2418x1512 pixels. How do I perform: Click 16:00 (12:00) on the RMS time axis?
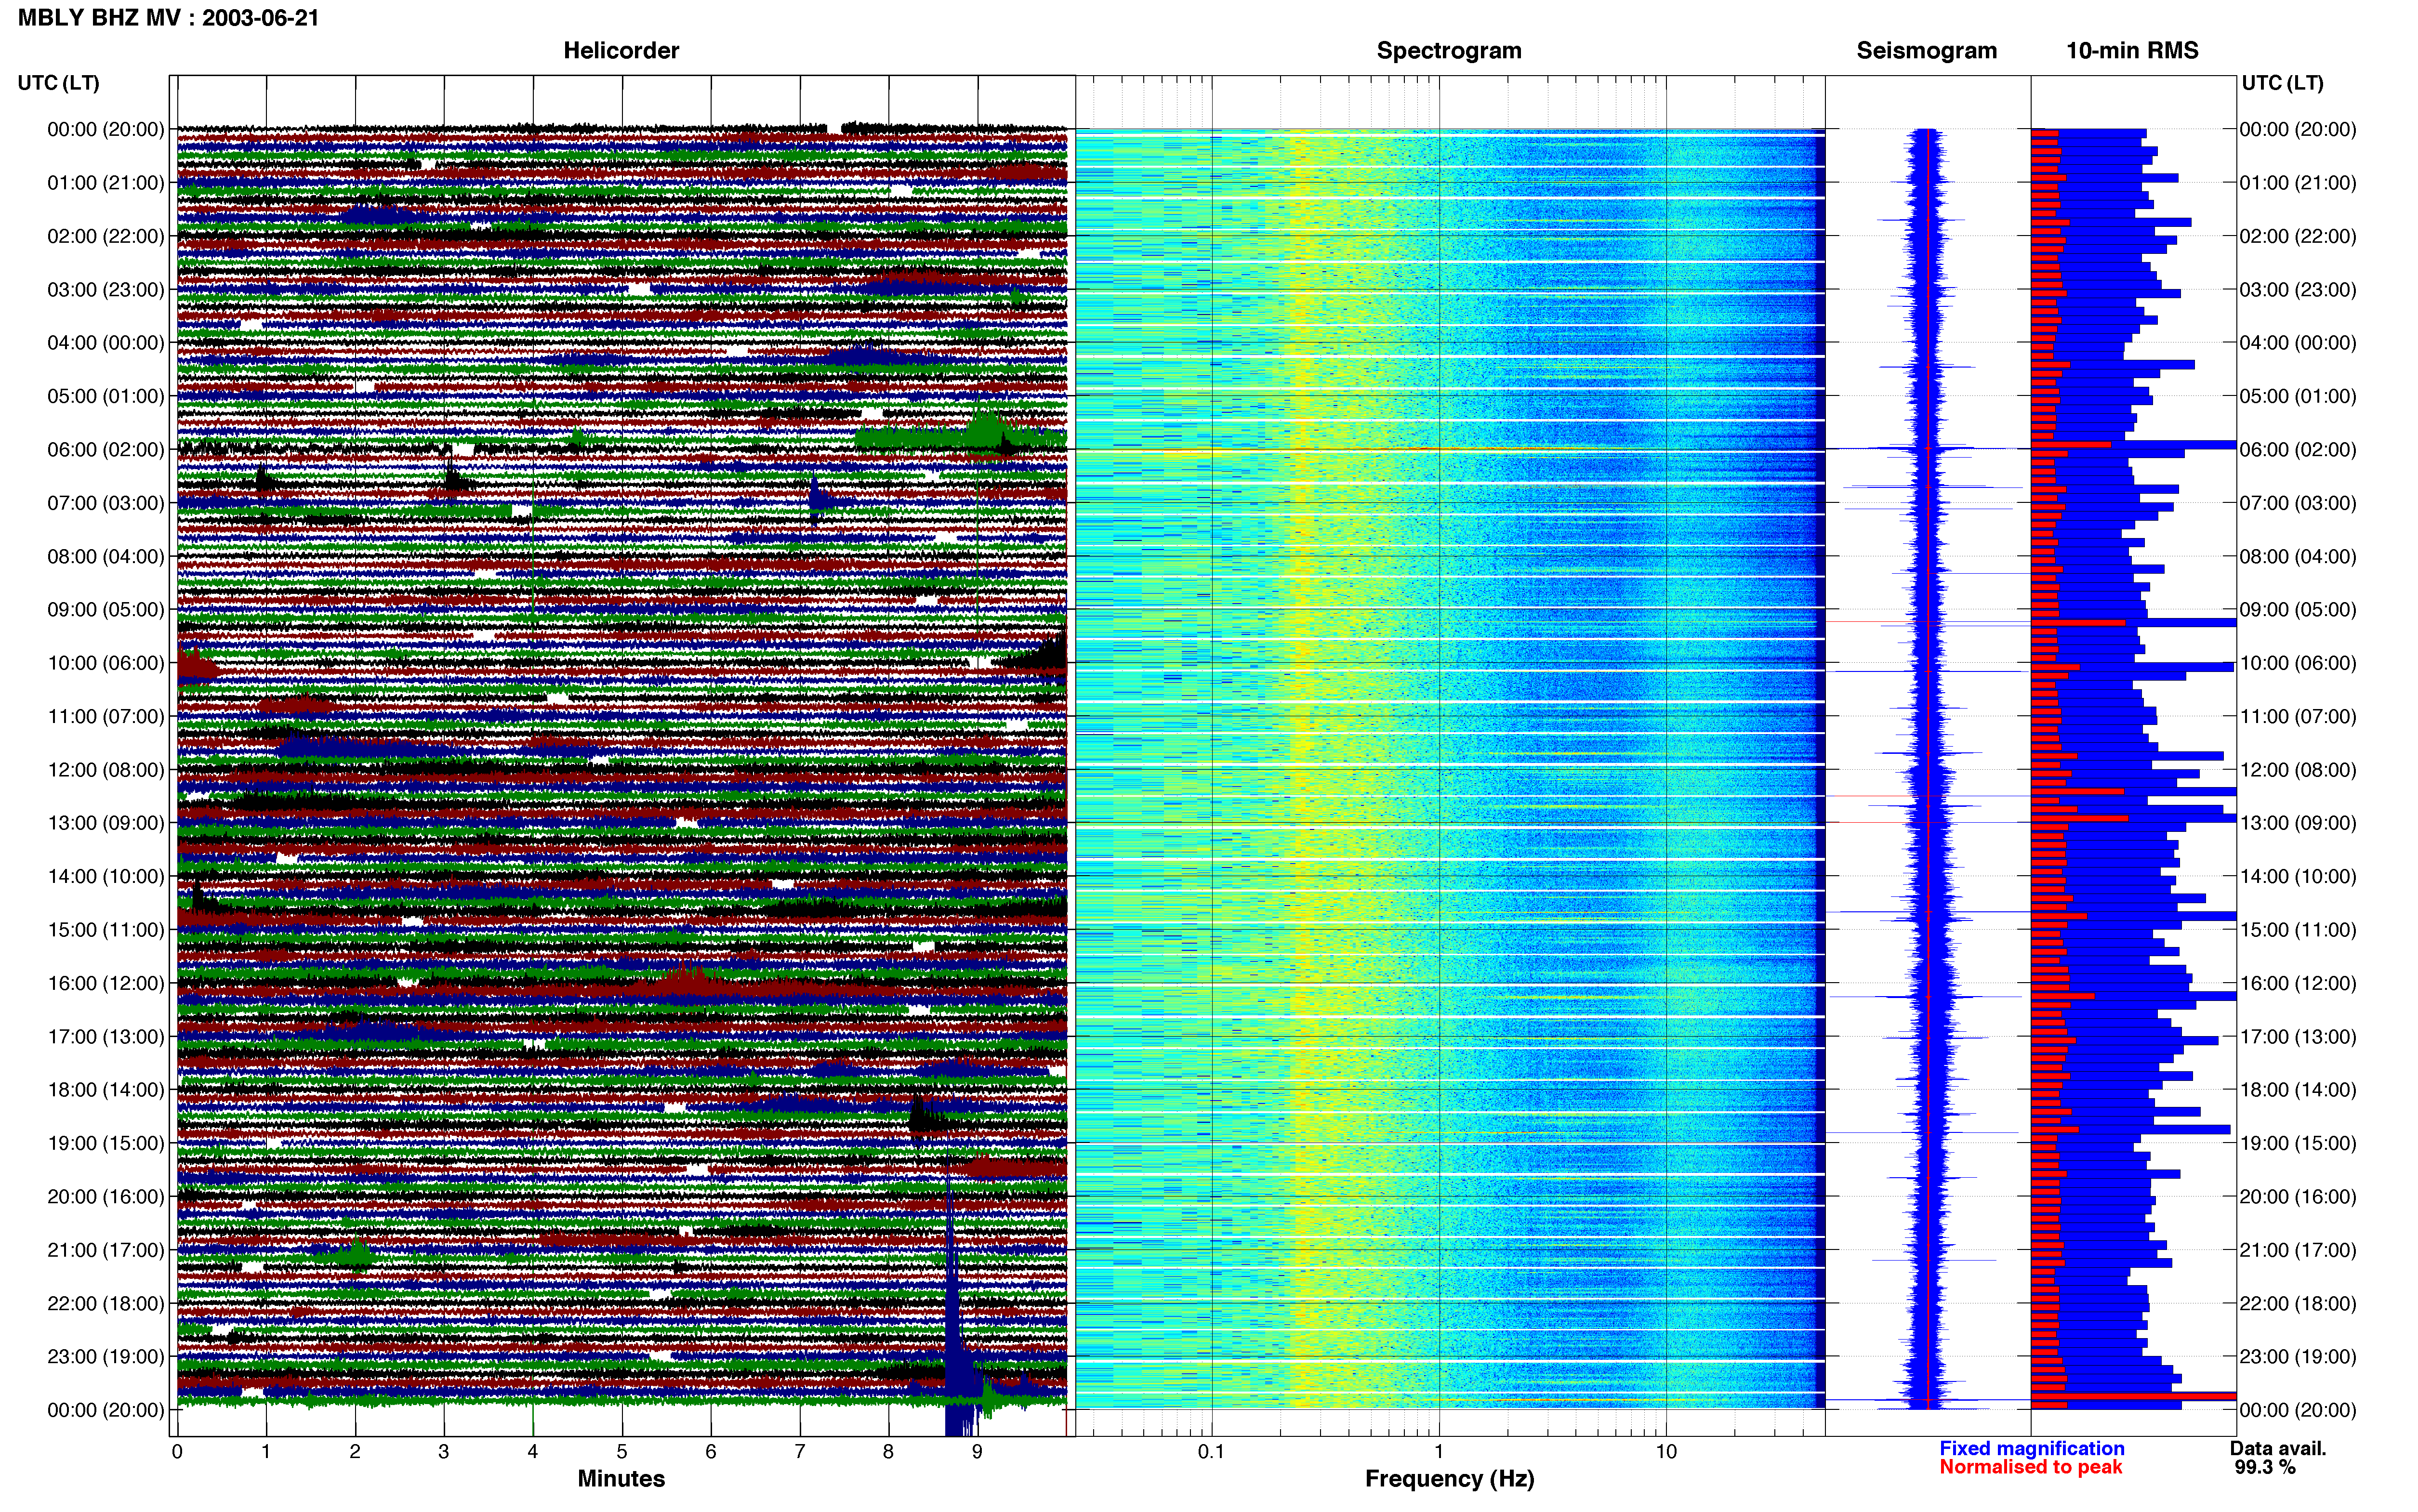[2298, 983]
